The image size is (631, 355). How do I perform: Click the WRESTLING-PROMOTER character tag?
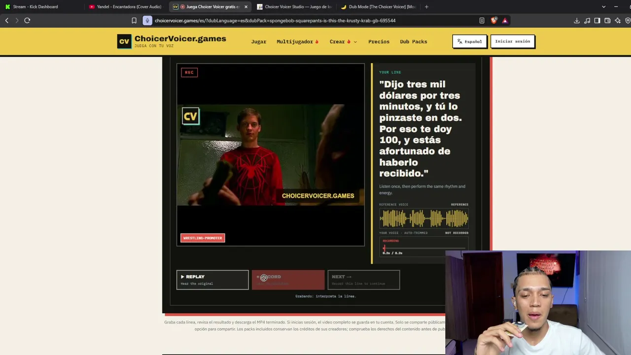[203, 238]
